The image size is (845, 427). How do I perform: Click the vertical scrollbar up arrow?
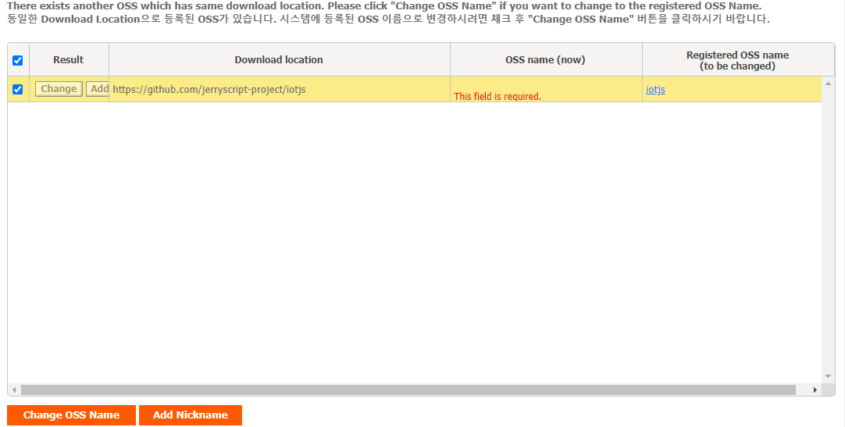coord(828,84)
